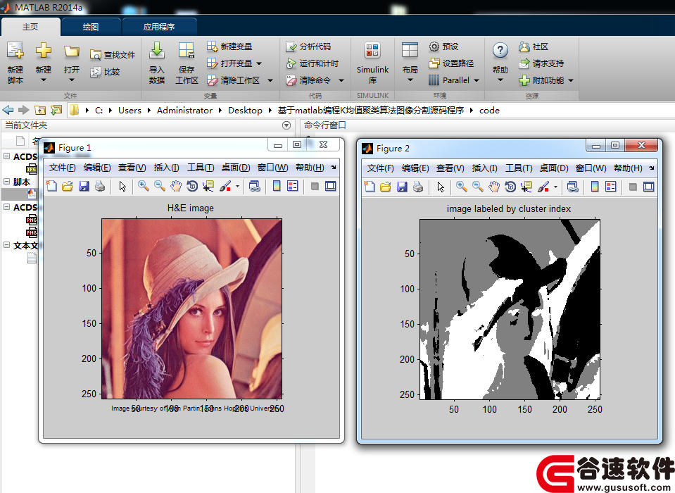The image size is (675, 493).
Task: Click New Figure icon in Figure 1 toolbar
Action: [51, 186]
